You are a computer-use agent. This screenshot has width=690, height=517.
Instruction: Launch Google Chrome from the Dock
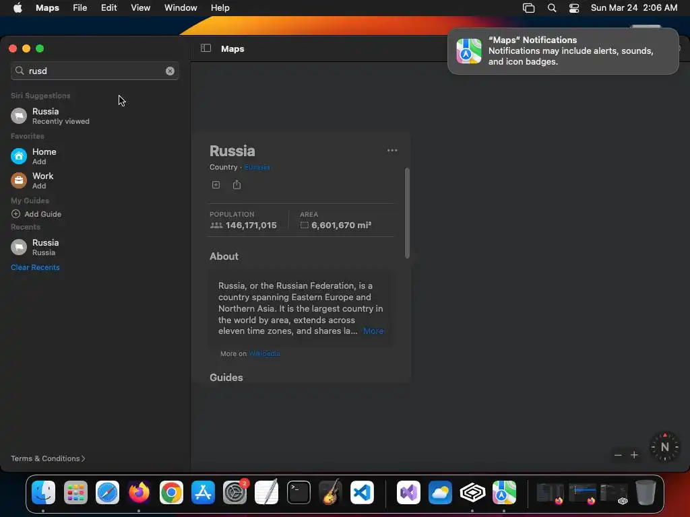tap(171, 492)
